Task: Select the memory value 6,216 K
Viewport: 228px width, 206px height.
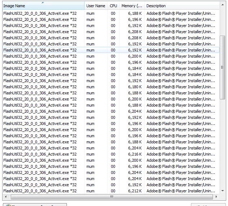Action: [x=135, y=154]
